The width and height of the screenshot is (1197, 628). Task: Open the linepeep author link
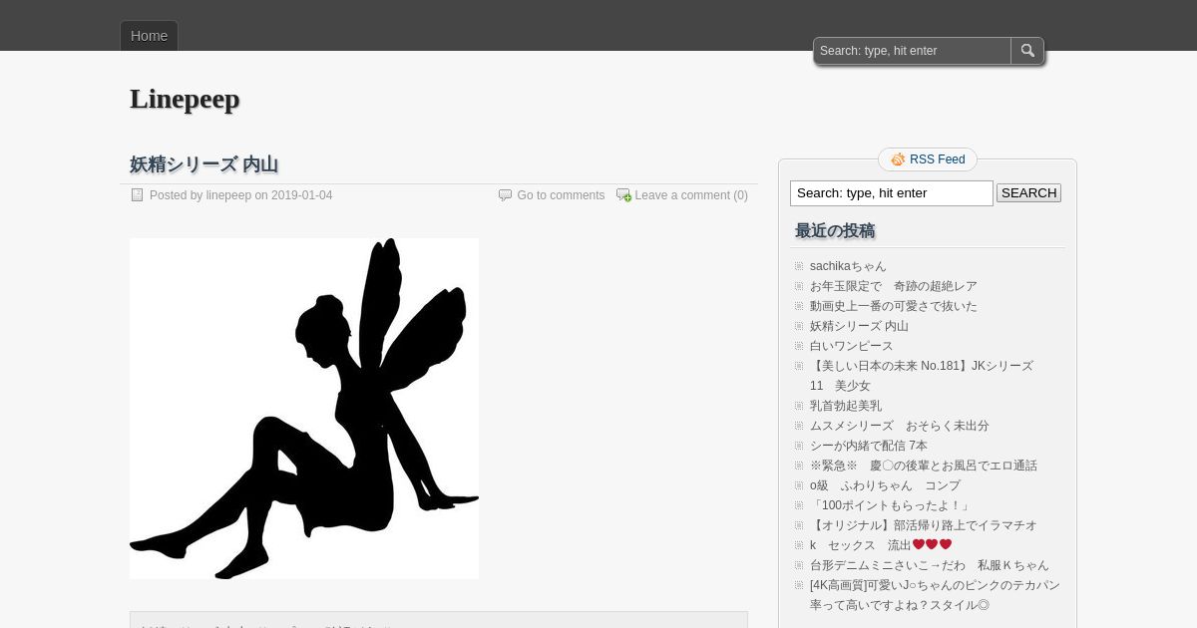[x=228, y=195]
